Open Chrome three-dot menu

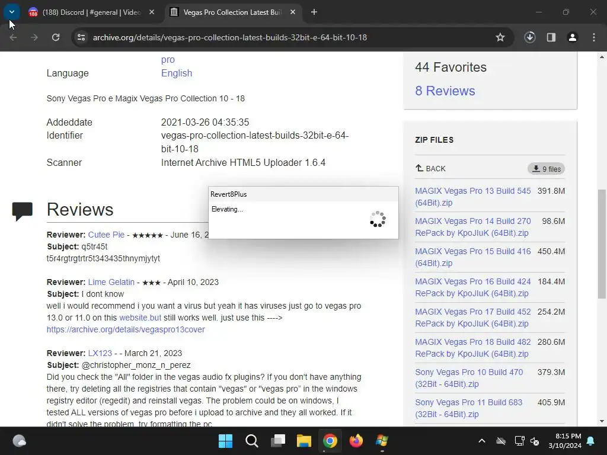pyautogui.click(x=594, y=37)
